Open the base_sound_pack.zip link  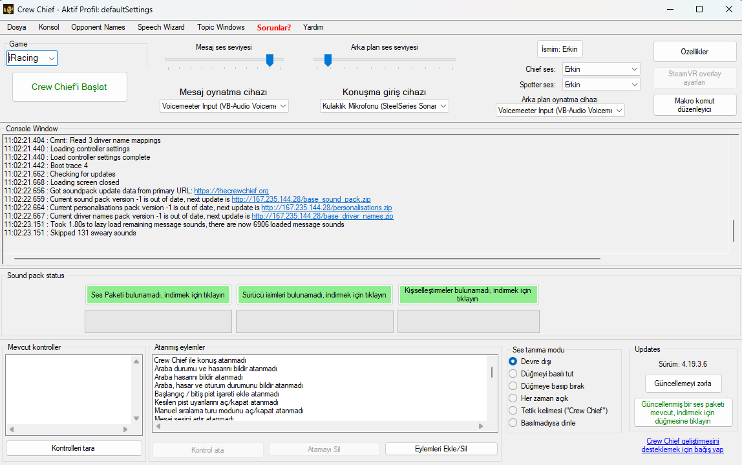click(301, 199)
